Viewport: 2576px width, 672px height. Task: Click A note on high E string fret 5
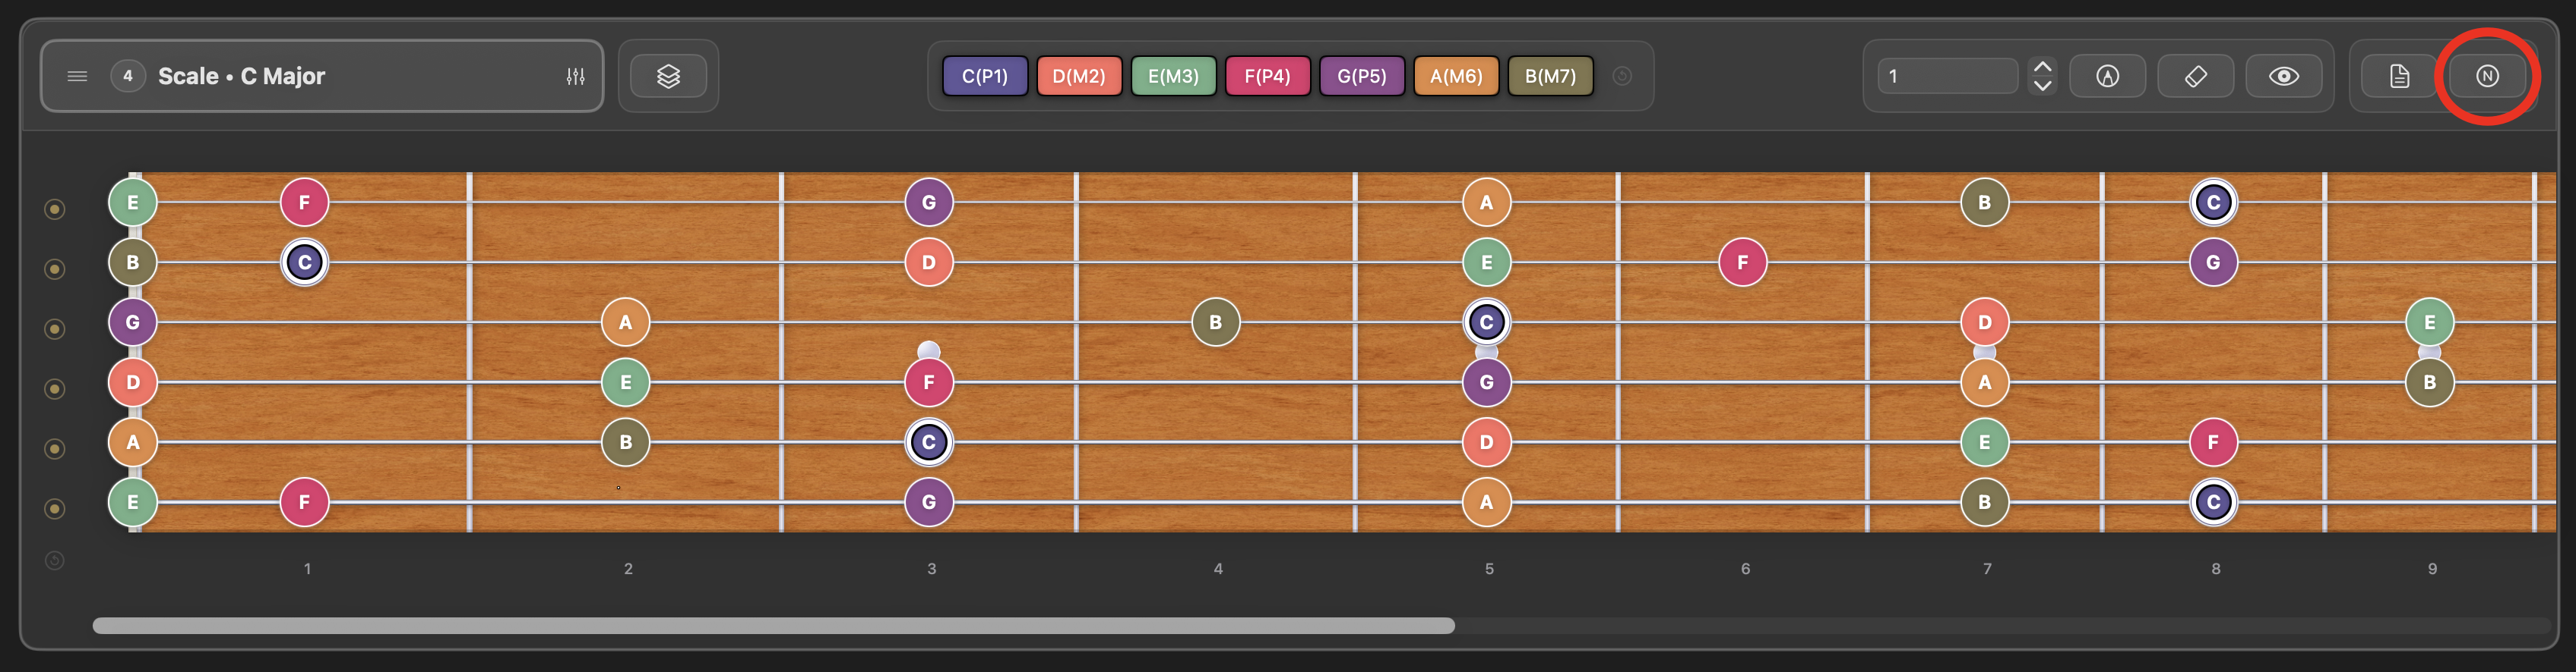pyautogui.click(x=1487, y=203)
